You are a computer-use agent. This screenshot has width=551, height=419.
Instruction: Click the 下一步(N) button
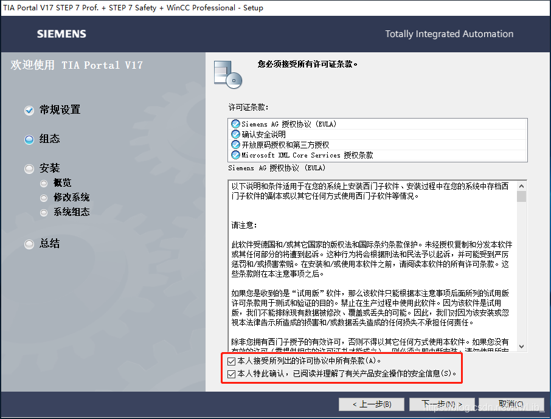(x=442, y=404)
